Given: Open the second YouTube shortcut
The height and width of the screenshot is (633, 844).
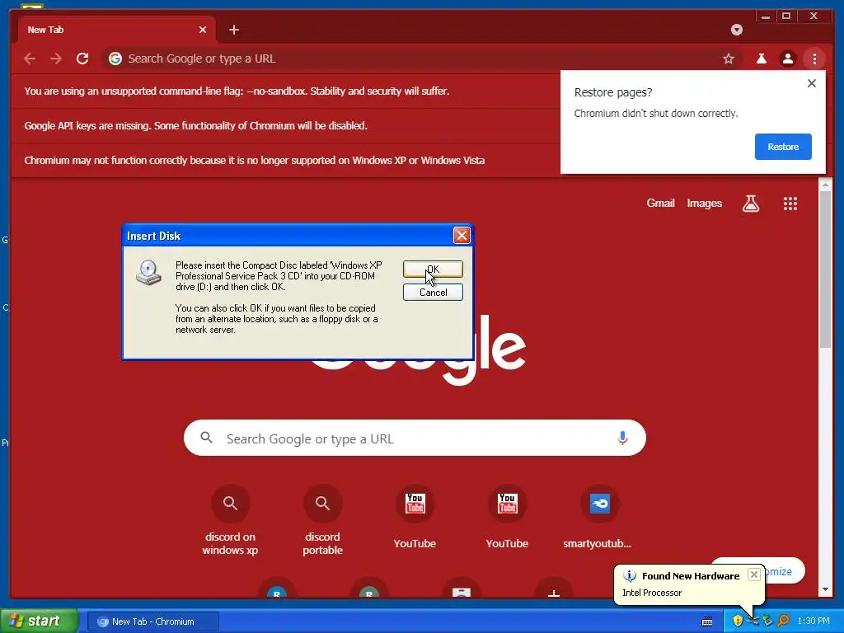Looking at the screenshot, I should click(x=507, y=518).
